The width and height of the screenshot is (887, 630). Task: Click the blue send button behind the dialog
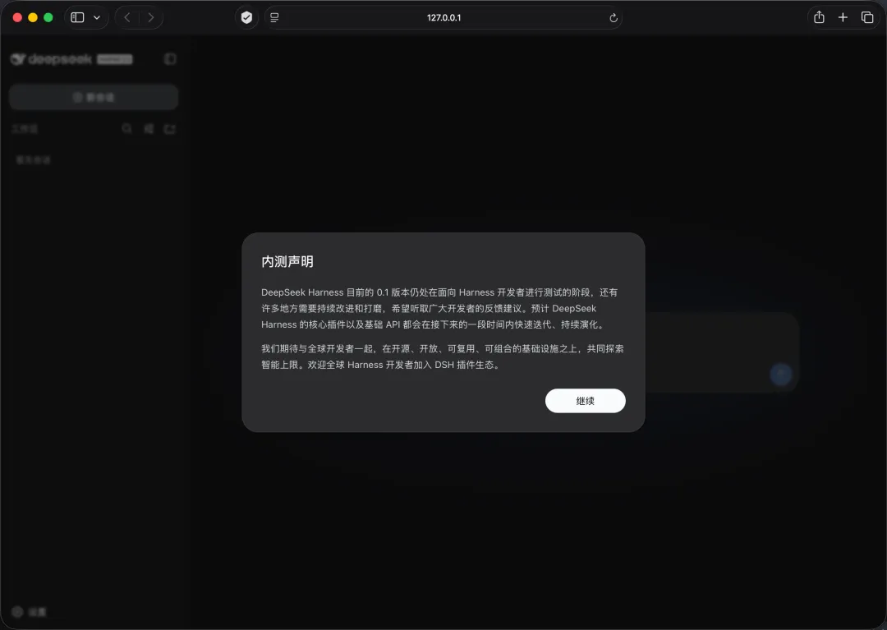click(x=781, y=375)
